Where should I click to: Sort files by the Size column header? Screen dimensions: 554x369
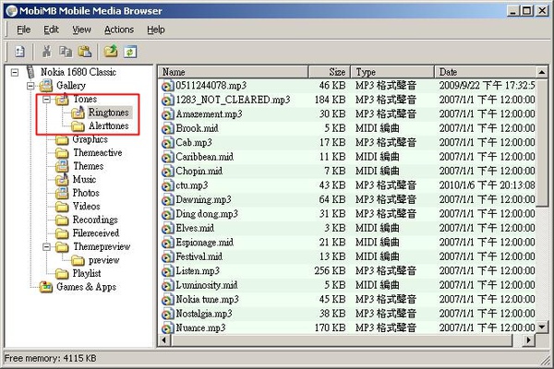click(330, 72)
